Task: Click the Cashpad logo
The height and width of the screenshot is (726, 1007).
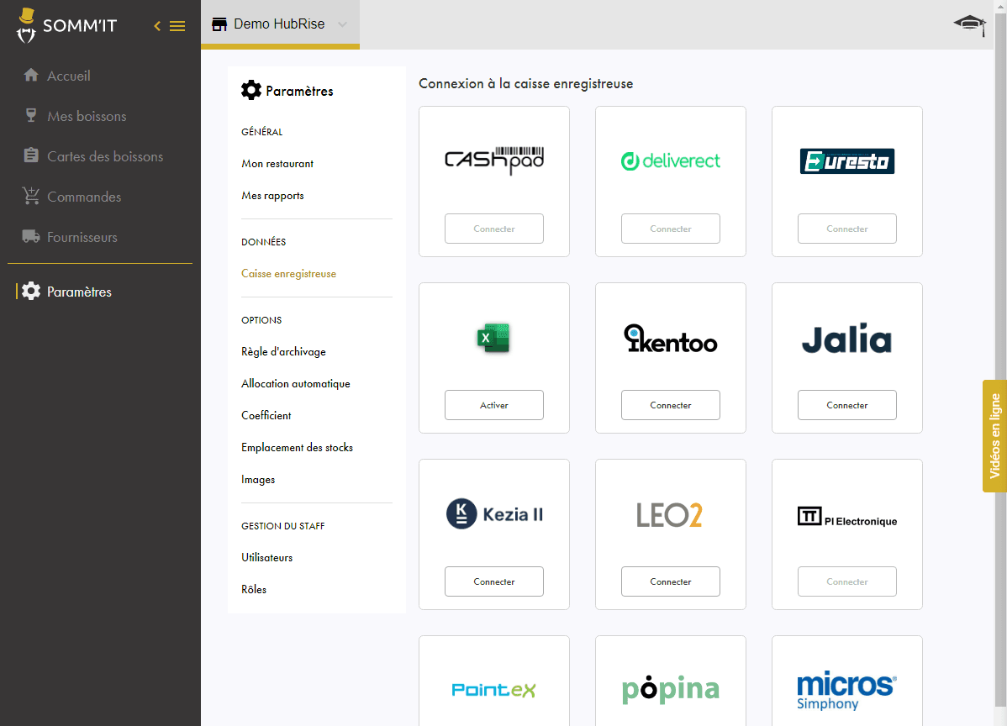Action: (494, 160)
